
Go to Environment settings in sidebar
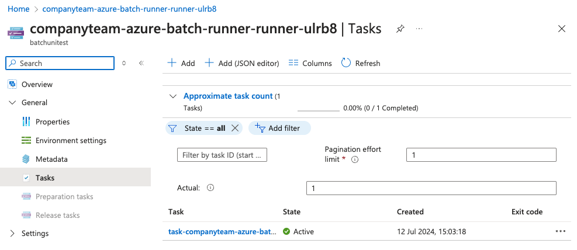click(x=71, y=141)
